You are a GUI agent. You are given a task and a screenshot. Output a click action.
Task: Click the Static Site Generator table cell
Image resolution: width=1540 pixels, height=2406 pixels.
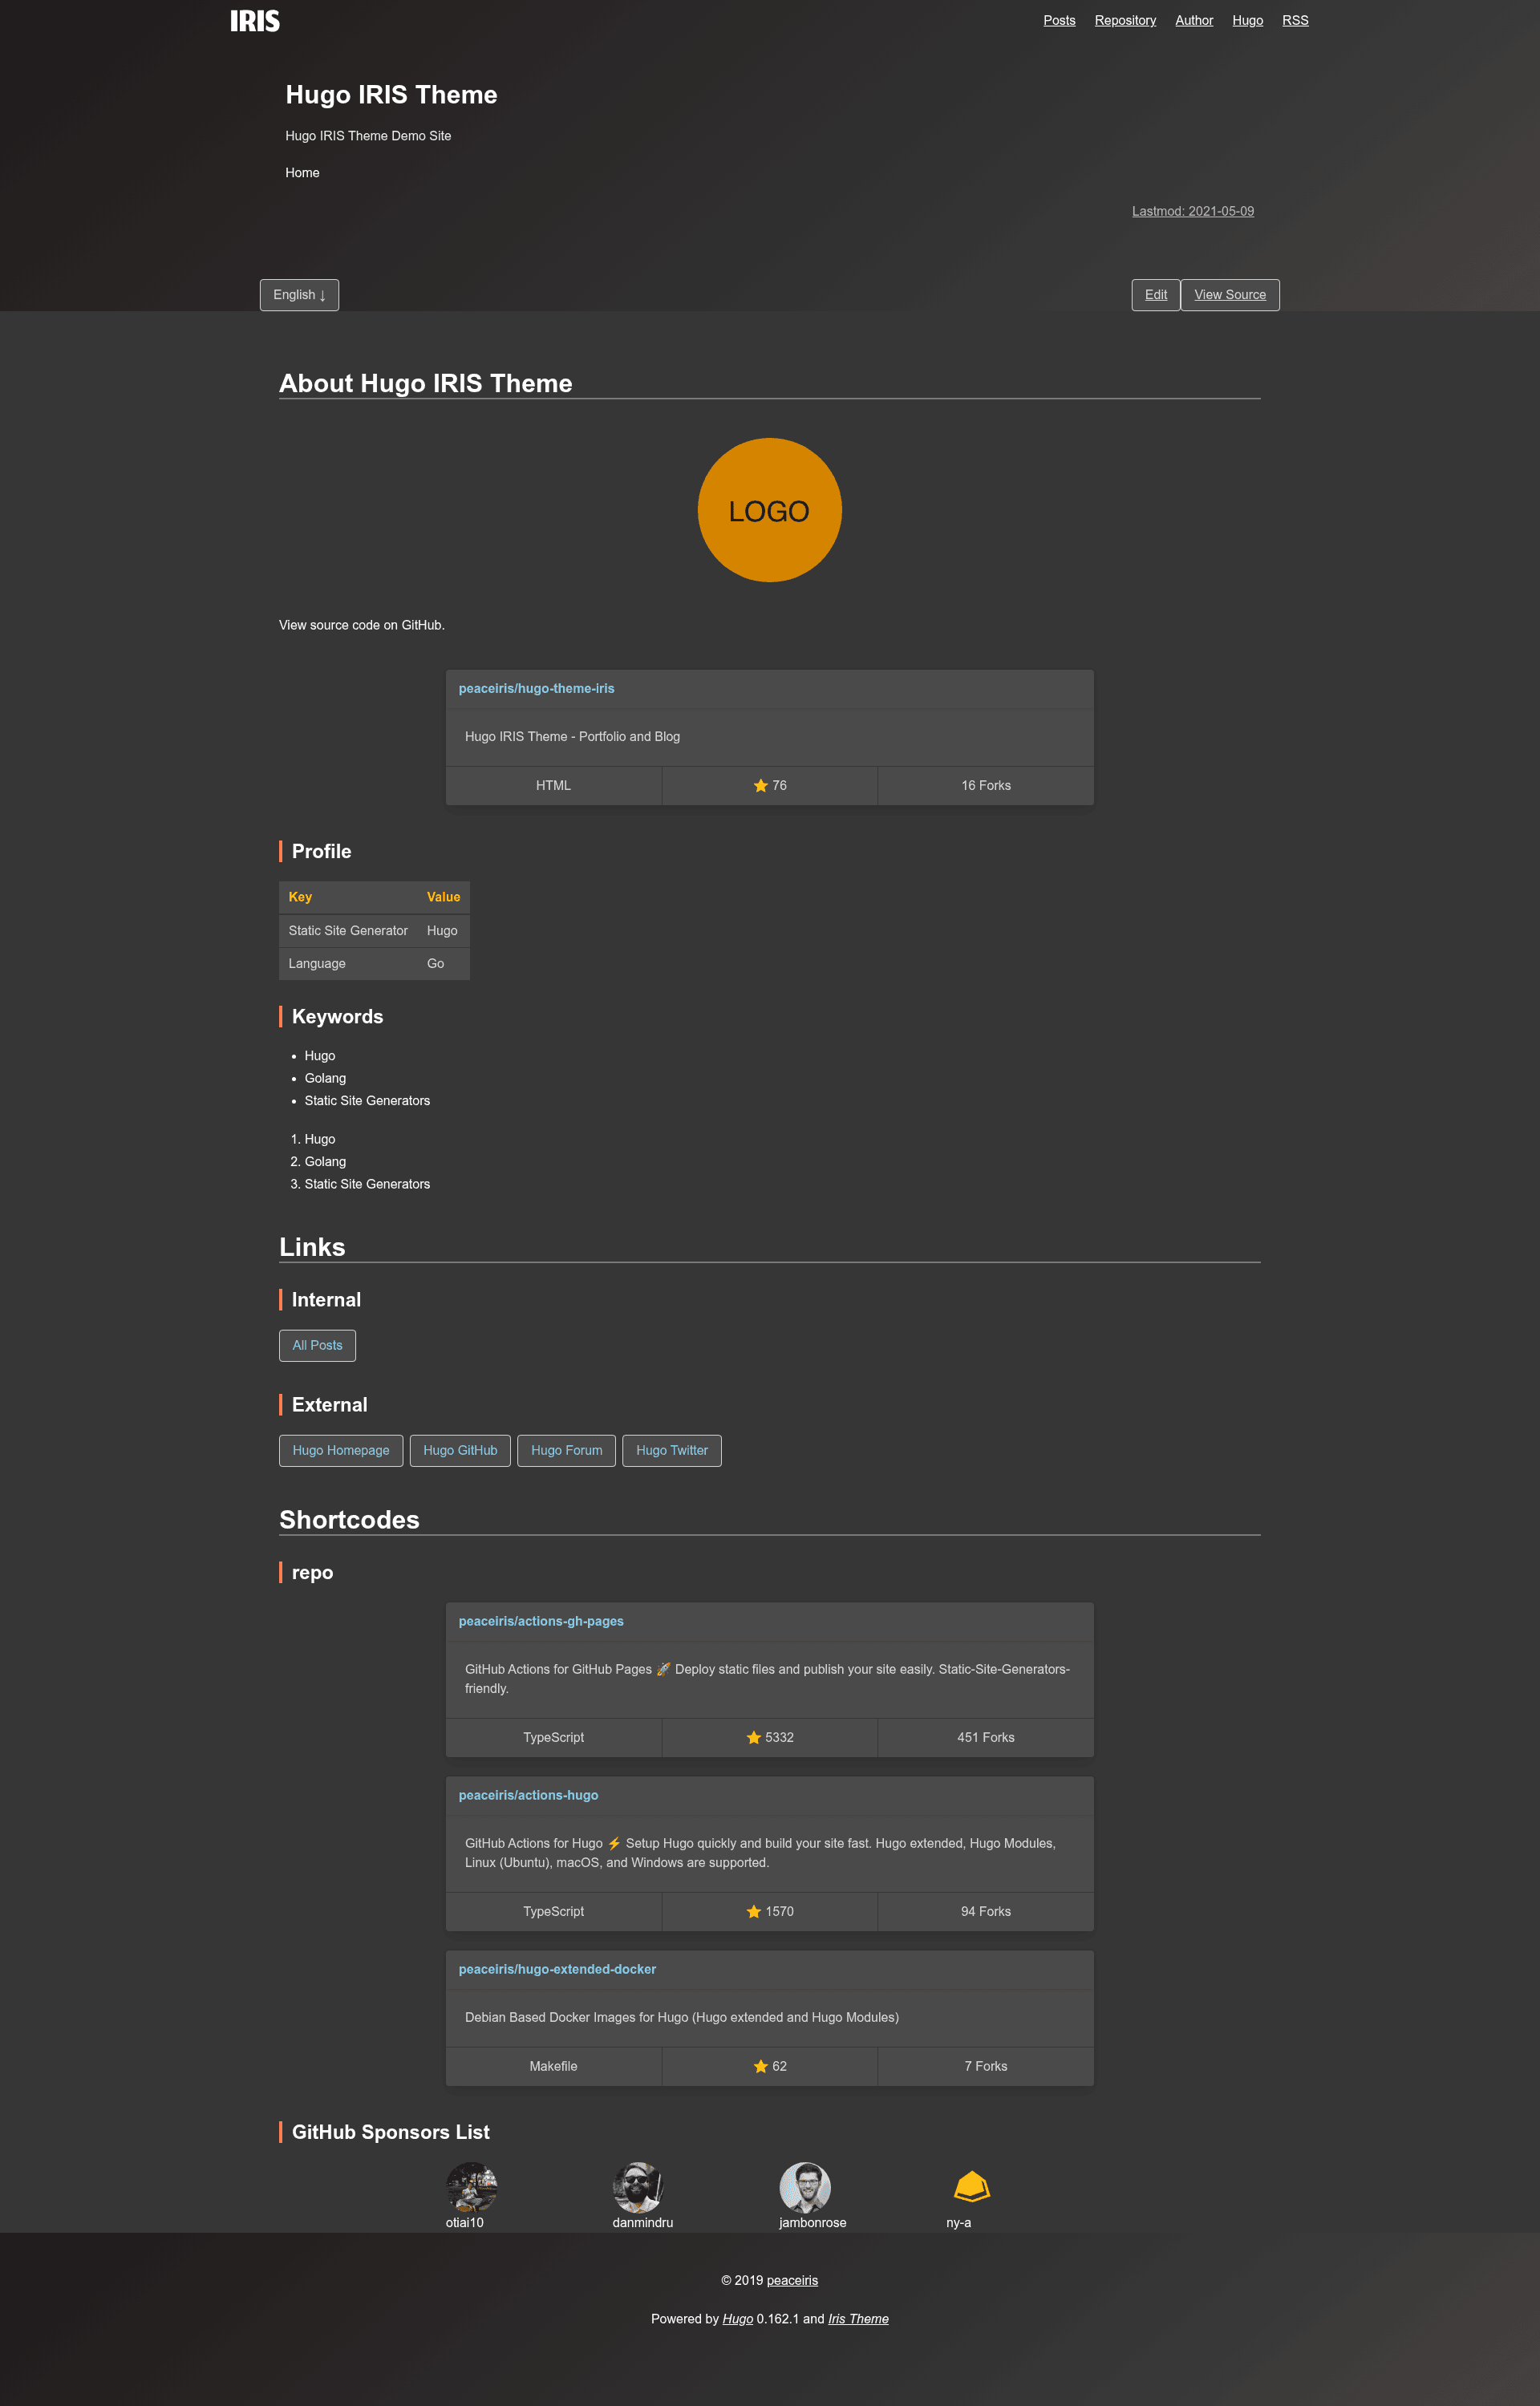point(348,930)
